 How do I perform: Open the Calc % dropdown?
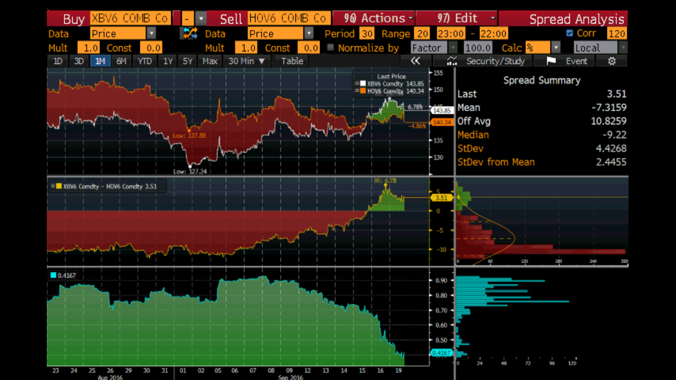tap(556, 47)
